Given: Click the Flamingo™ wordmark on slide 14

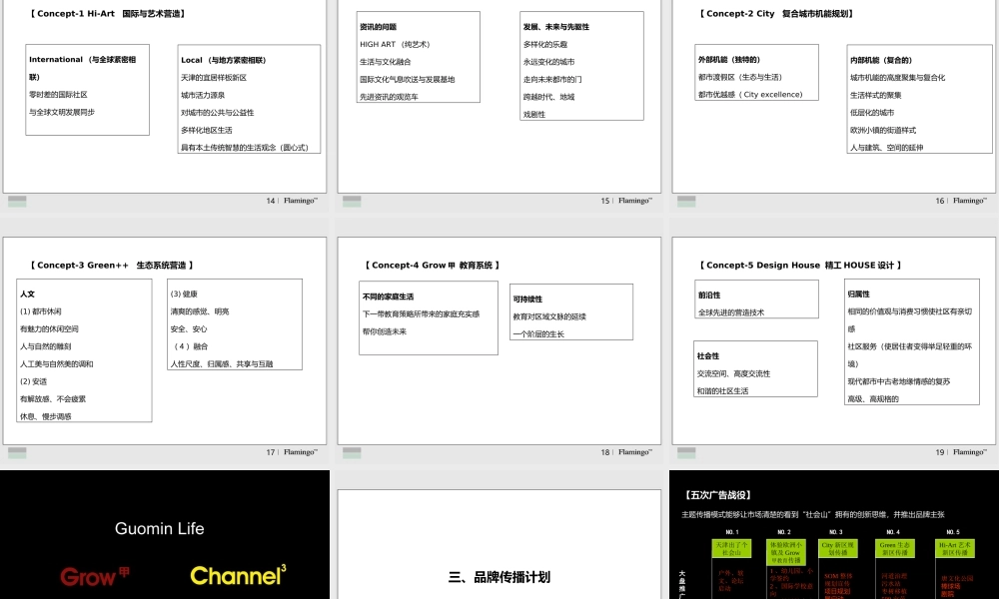Looking at the screenshot, I should (x=301, y=200).
